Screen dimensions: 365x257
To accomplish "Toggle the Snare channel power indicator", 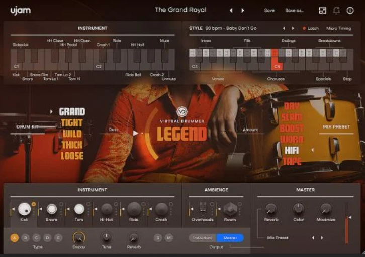I will [61, 204].
